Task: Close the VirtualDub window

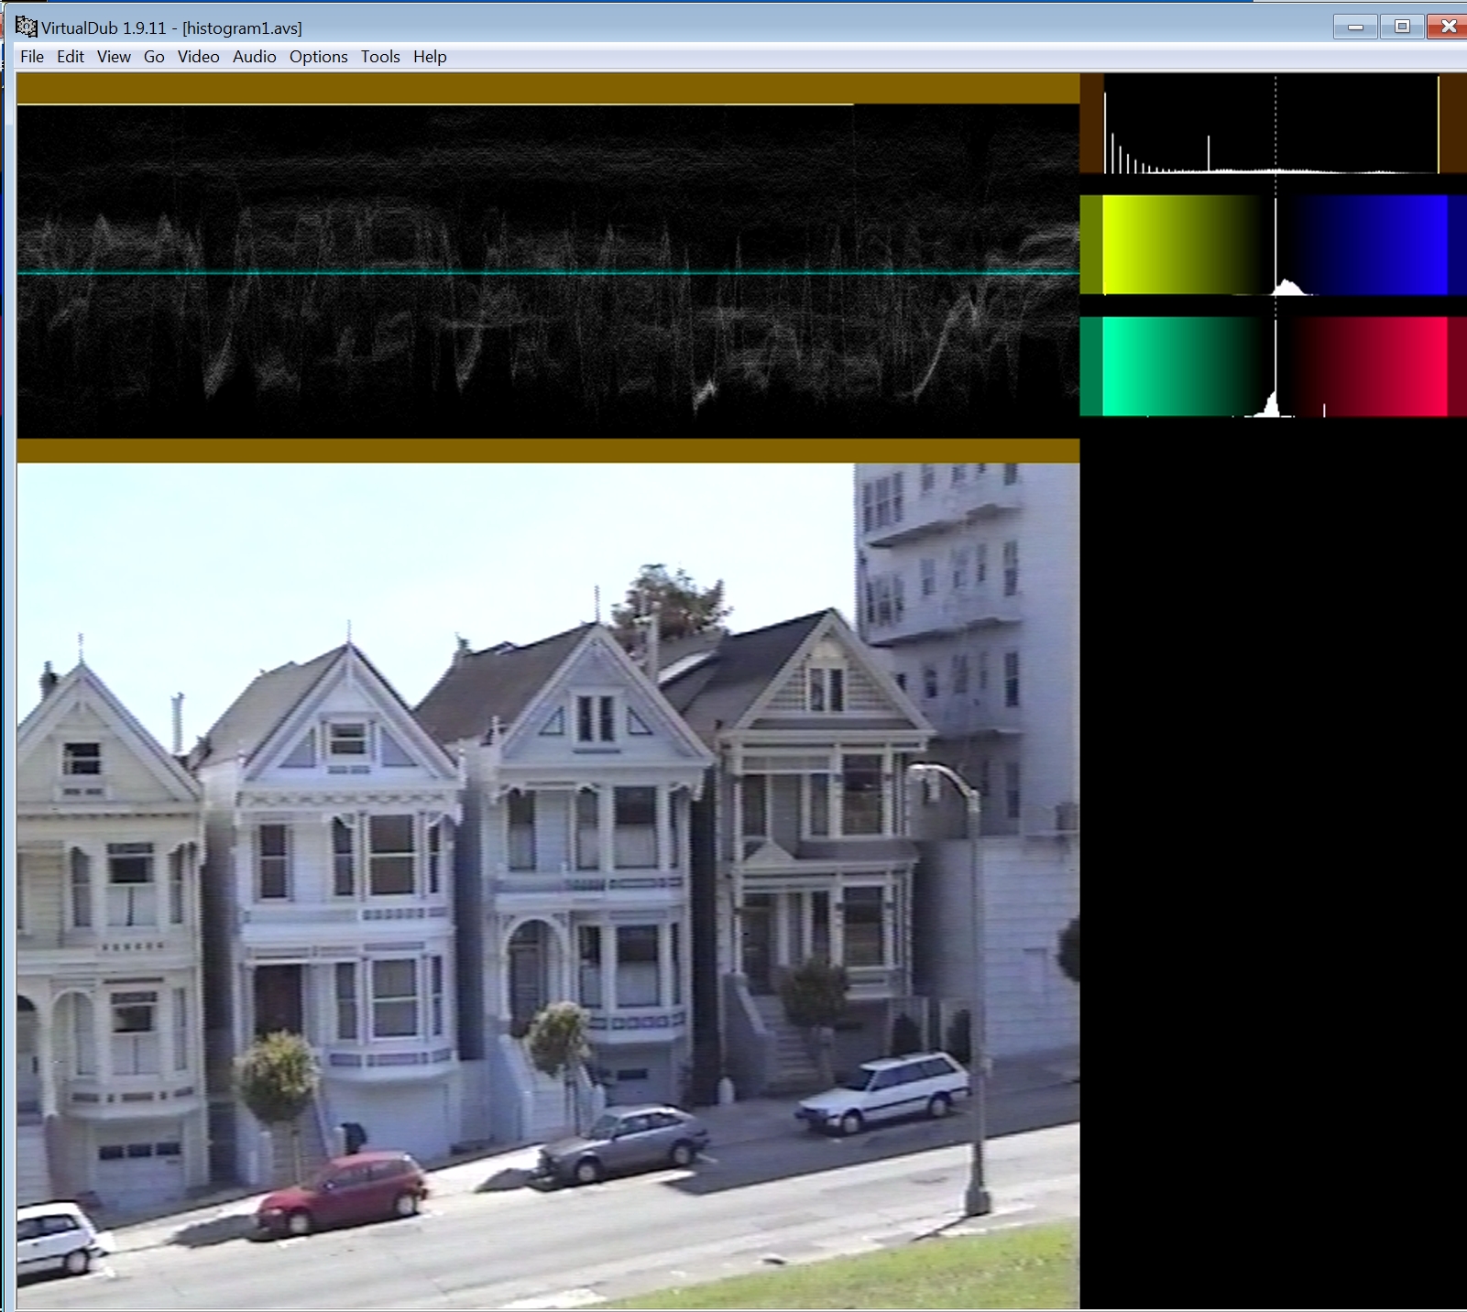Action: [1448, 27]
